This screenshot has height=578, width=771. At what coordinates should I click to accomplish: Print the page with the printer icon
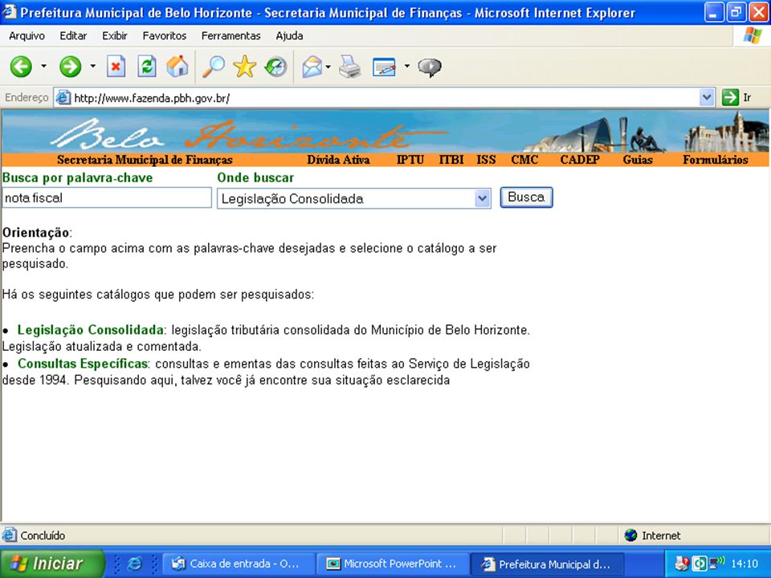pos(350,67)
